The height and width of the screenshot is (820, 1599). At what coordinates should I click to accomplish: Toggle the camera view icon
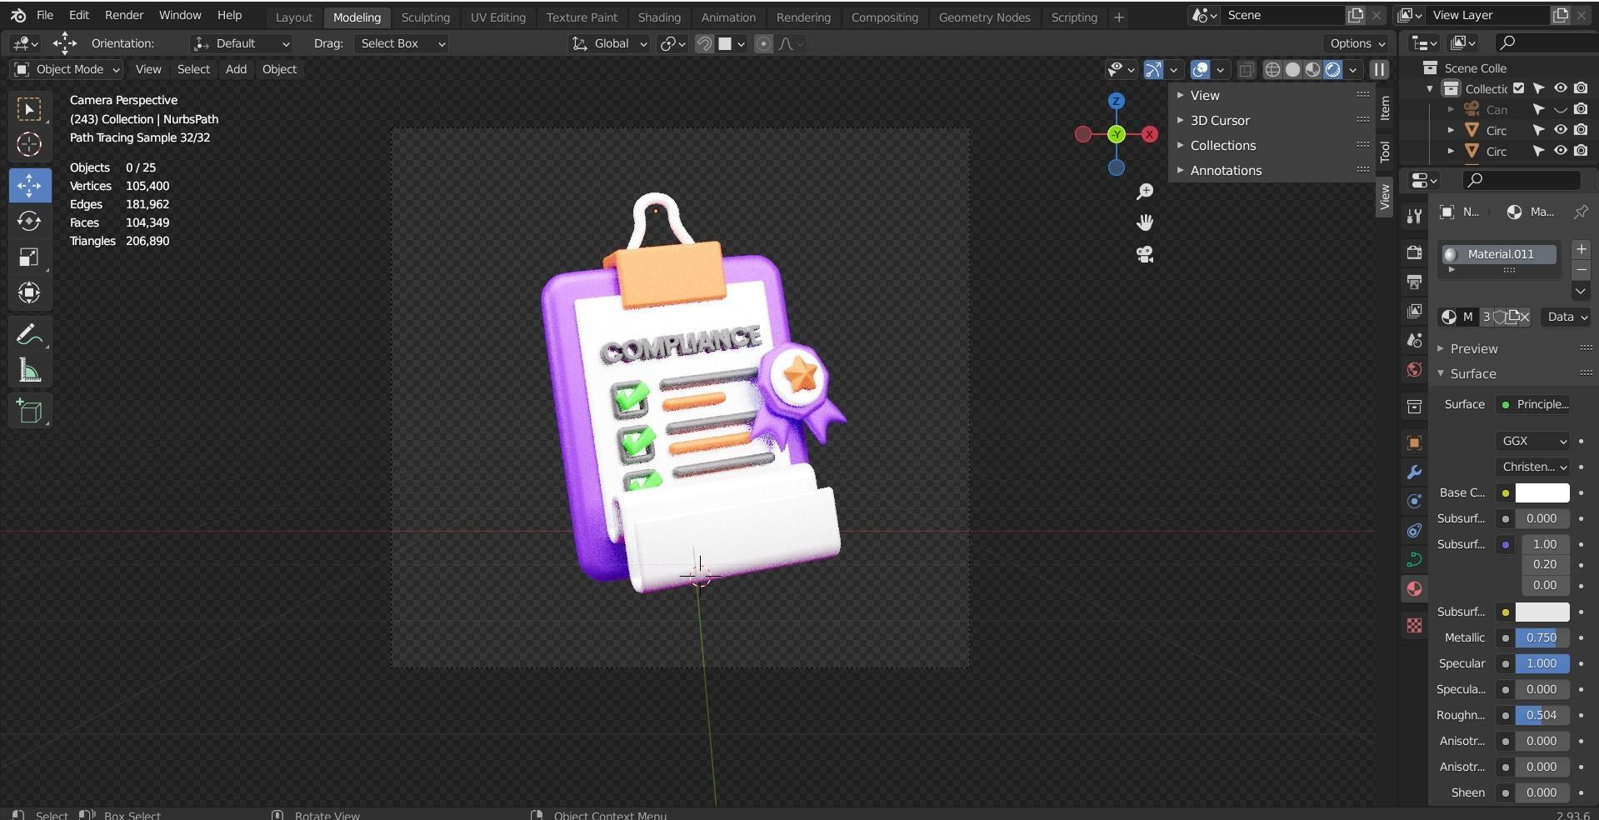(x=1145, y=254)
